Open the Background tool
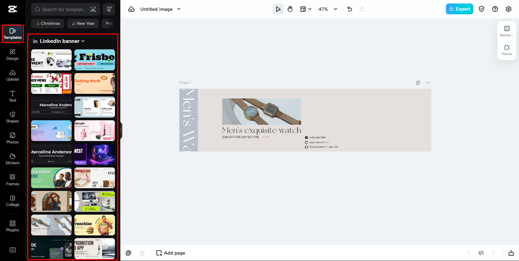Image resolution: width=519 pixels, height=261 pixels. pos(506,31)
